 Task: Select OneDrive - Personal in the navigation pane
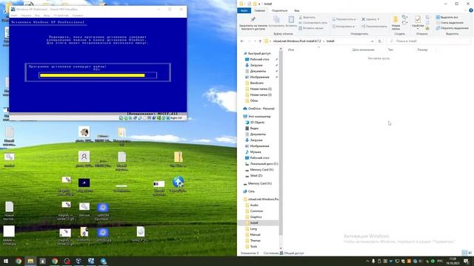(x=261, y=109)
